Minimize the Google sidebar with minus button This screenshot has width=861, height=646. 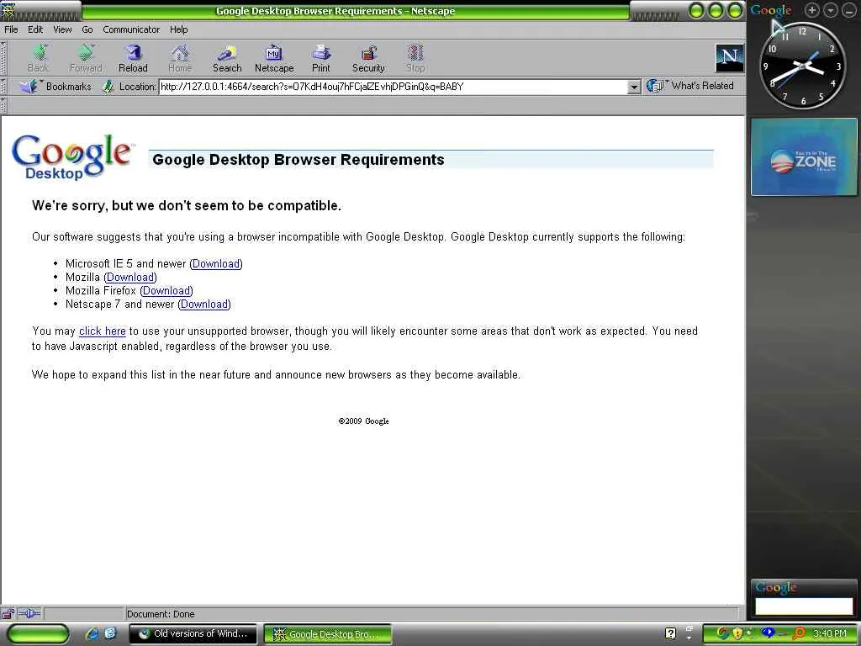(849, 10)
